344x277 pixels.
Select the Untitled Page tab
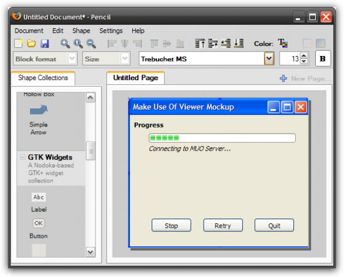135,78
